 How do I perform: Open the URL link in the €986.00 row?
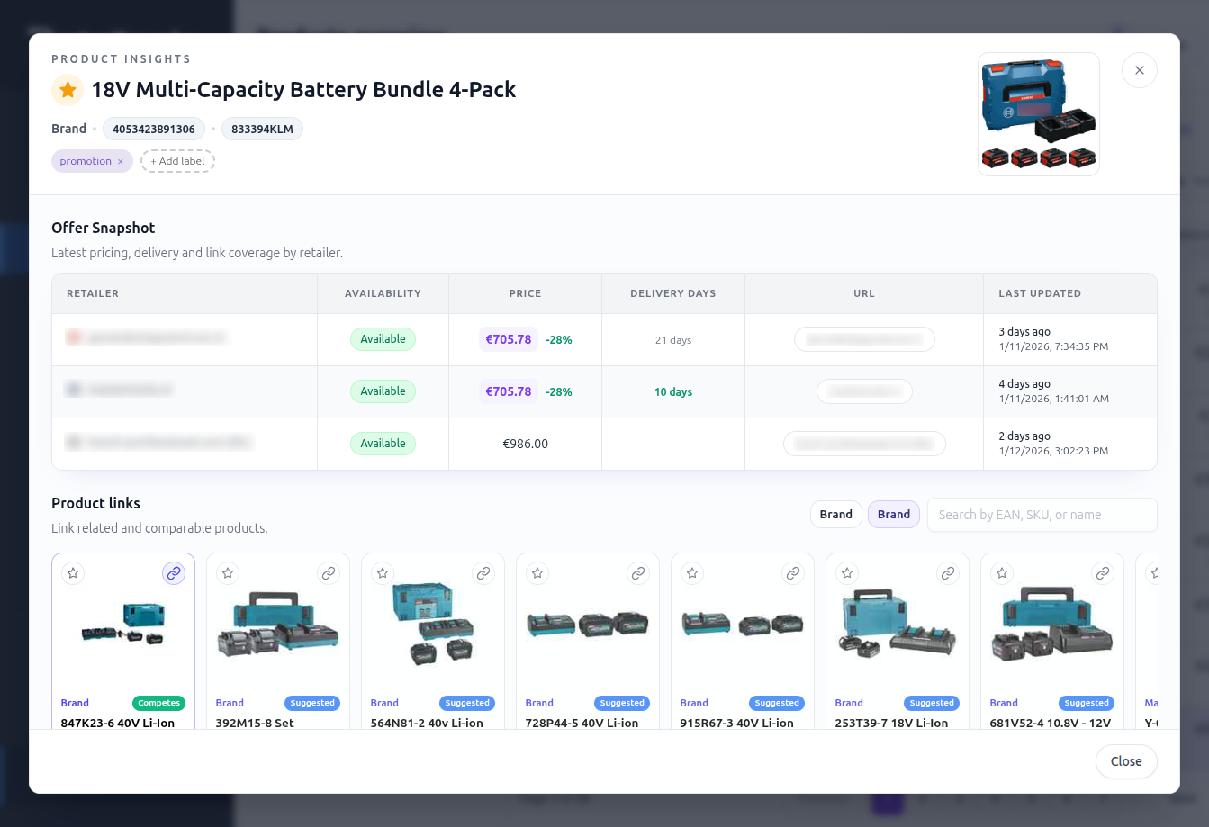[x=864, y=444]
